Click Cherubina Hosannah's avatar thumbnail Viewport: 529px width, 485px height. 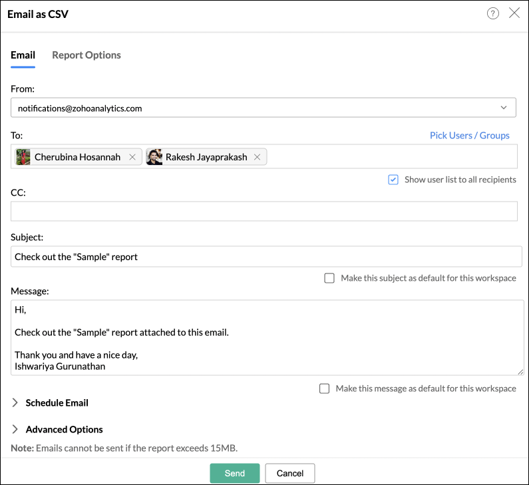pyautogui.click(x=24, y=157)
